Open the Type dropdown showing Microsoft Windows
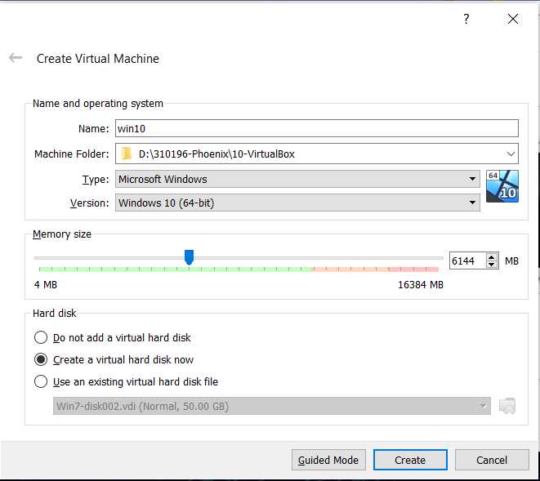The image size is (540, 481). point(297,179)
